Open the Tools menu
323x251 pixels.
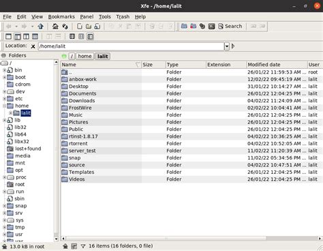tap(105, 17)
